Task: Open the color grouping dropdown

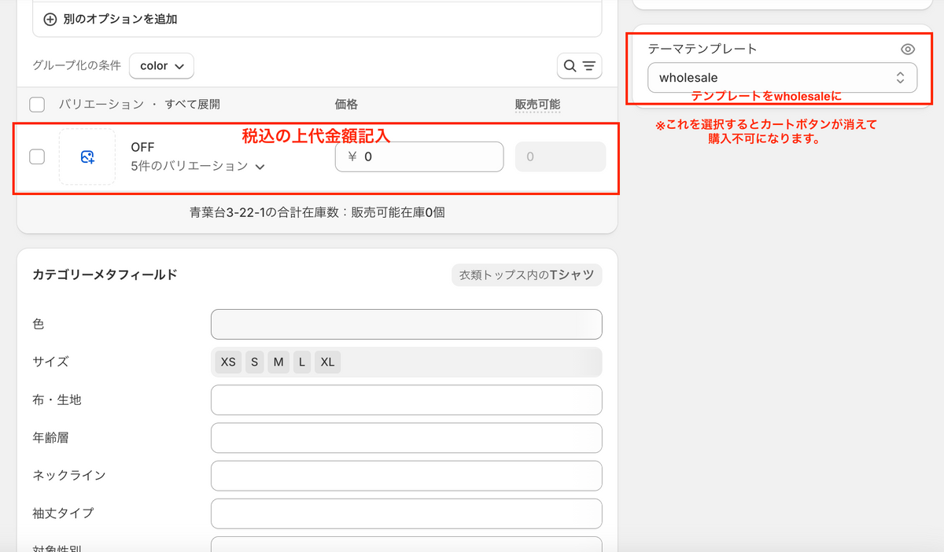Action: (x=161, y=66)
